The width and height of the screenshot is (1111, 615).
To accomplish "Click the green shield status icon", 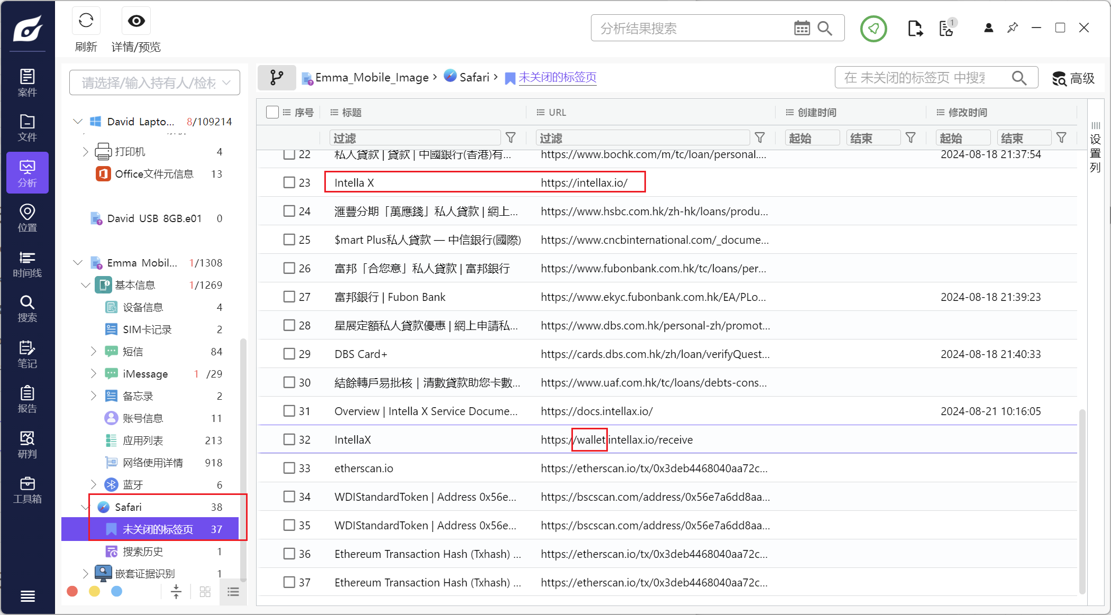I will tap(873, 29).
